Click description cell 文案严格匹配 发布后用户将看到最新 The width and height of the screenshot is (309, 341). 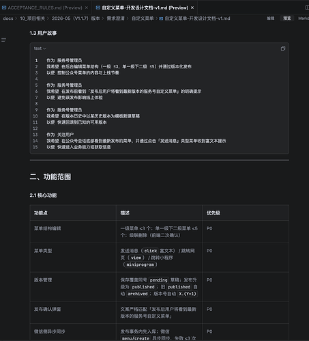click(x=158, y=312)
